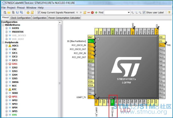Click the middle zoom magnifier icon
Image resolution: width=173 pixels, height=118 pixels.
(x=136, y=13)
